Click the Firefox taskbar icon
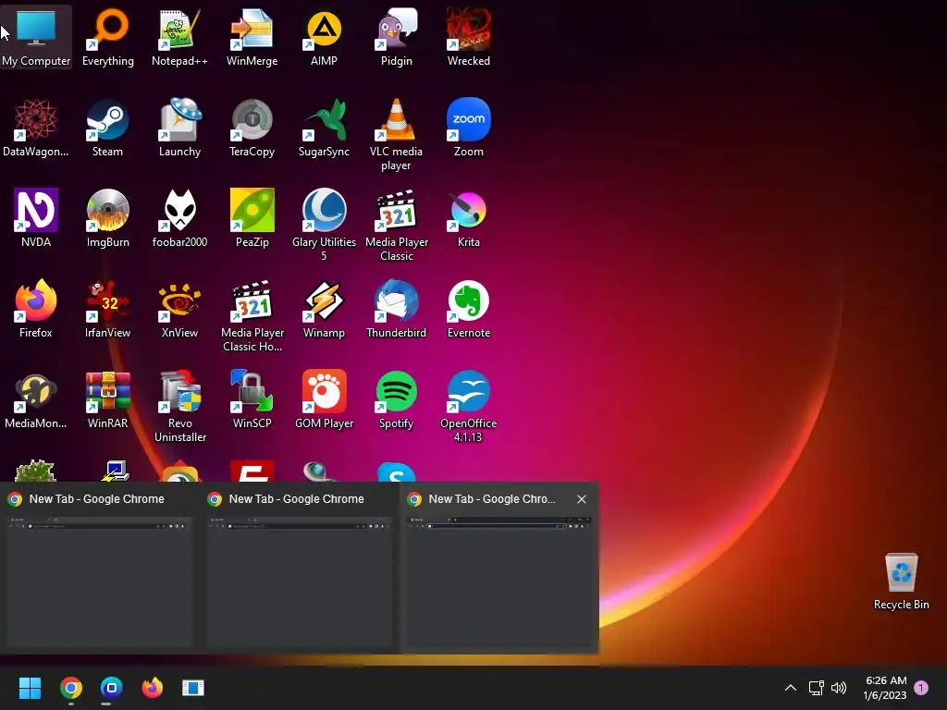 [153, 688]
